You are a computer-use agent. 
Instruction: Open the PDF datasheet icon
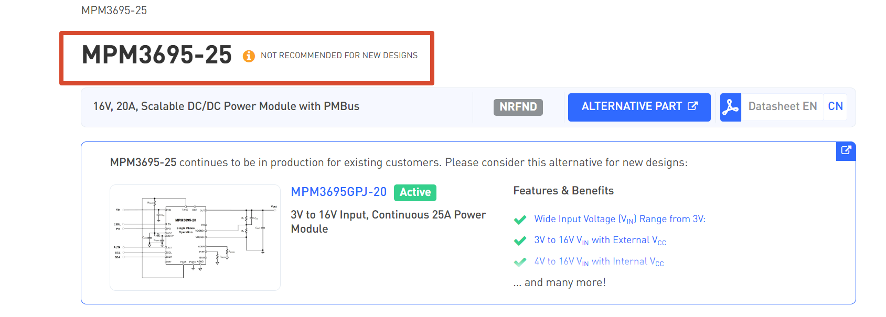[730, 107]
